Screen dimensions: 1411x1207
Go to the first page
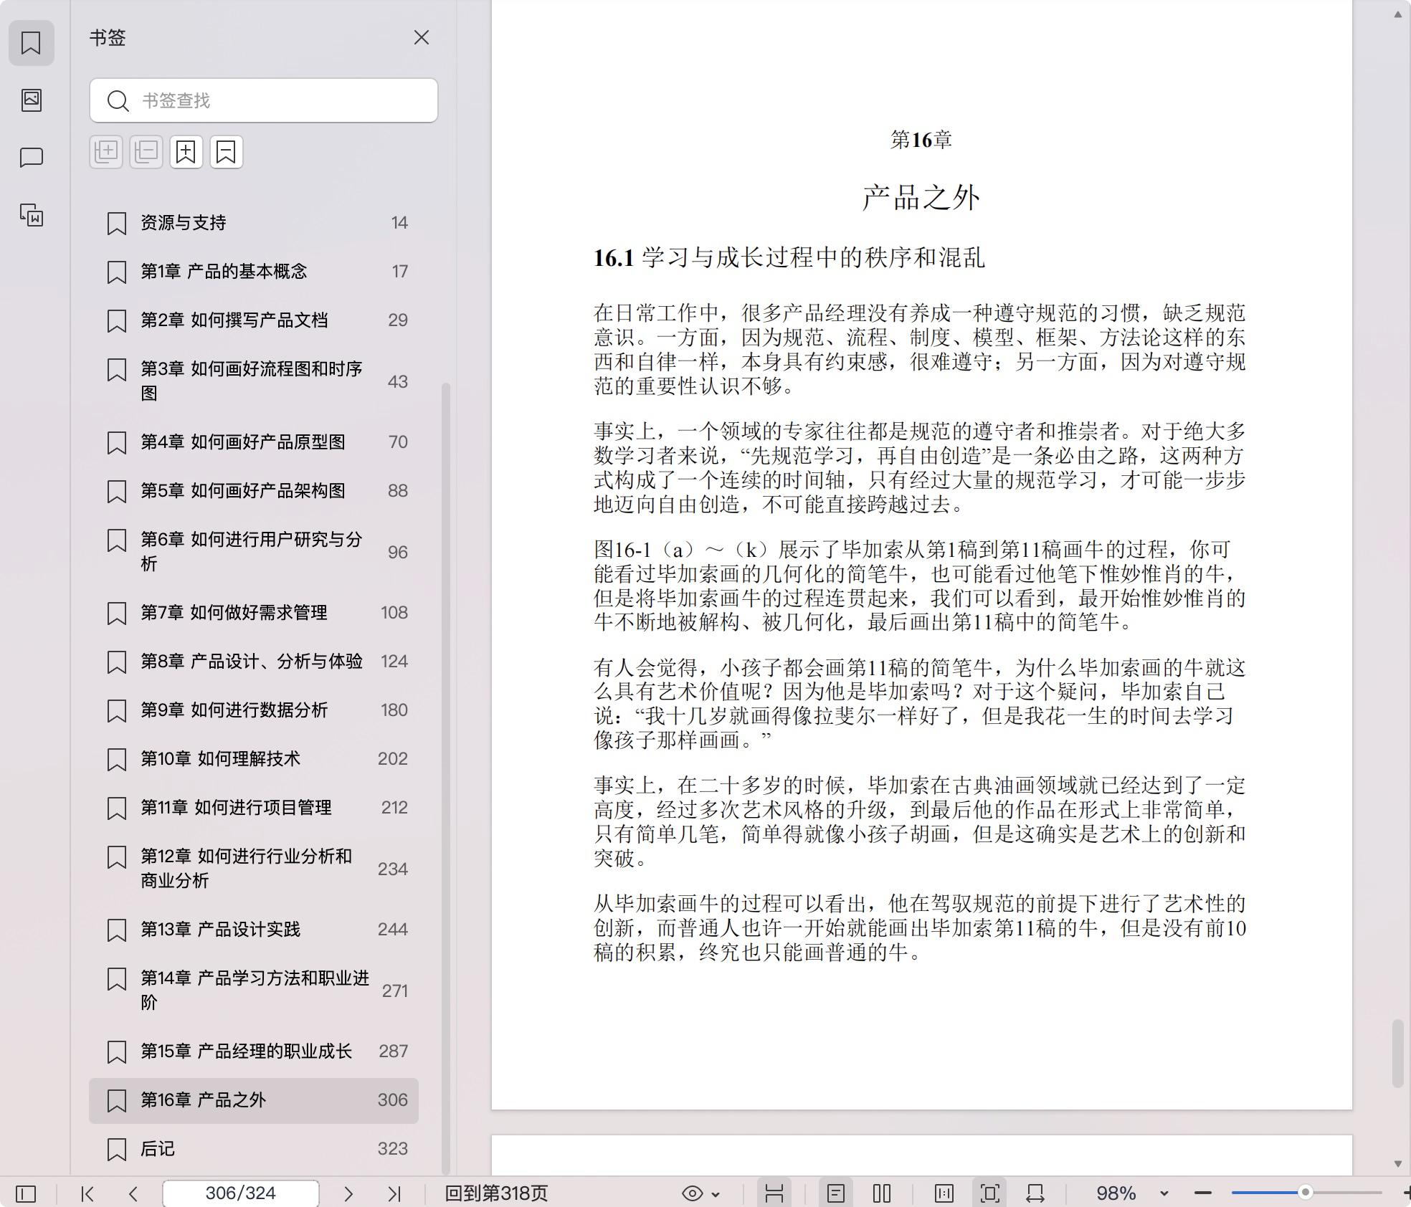click(x=87, y=1193)
